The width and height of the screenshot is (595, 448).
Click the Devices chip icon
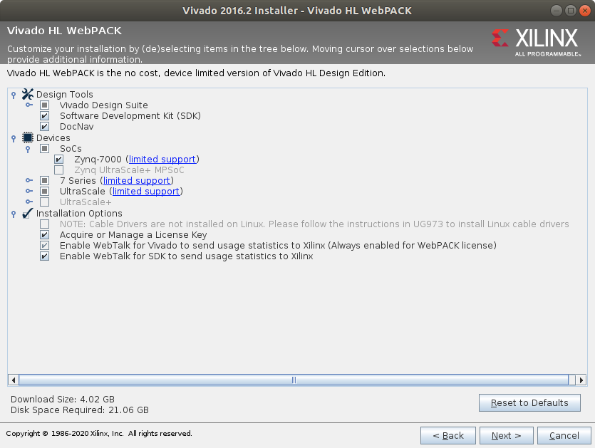coord(27,137)
